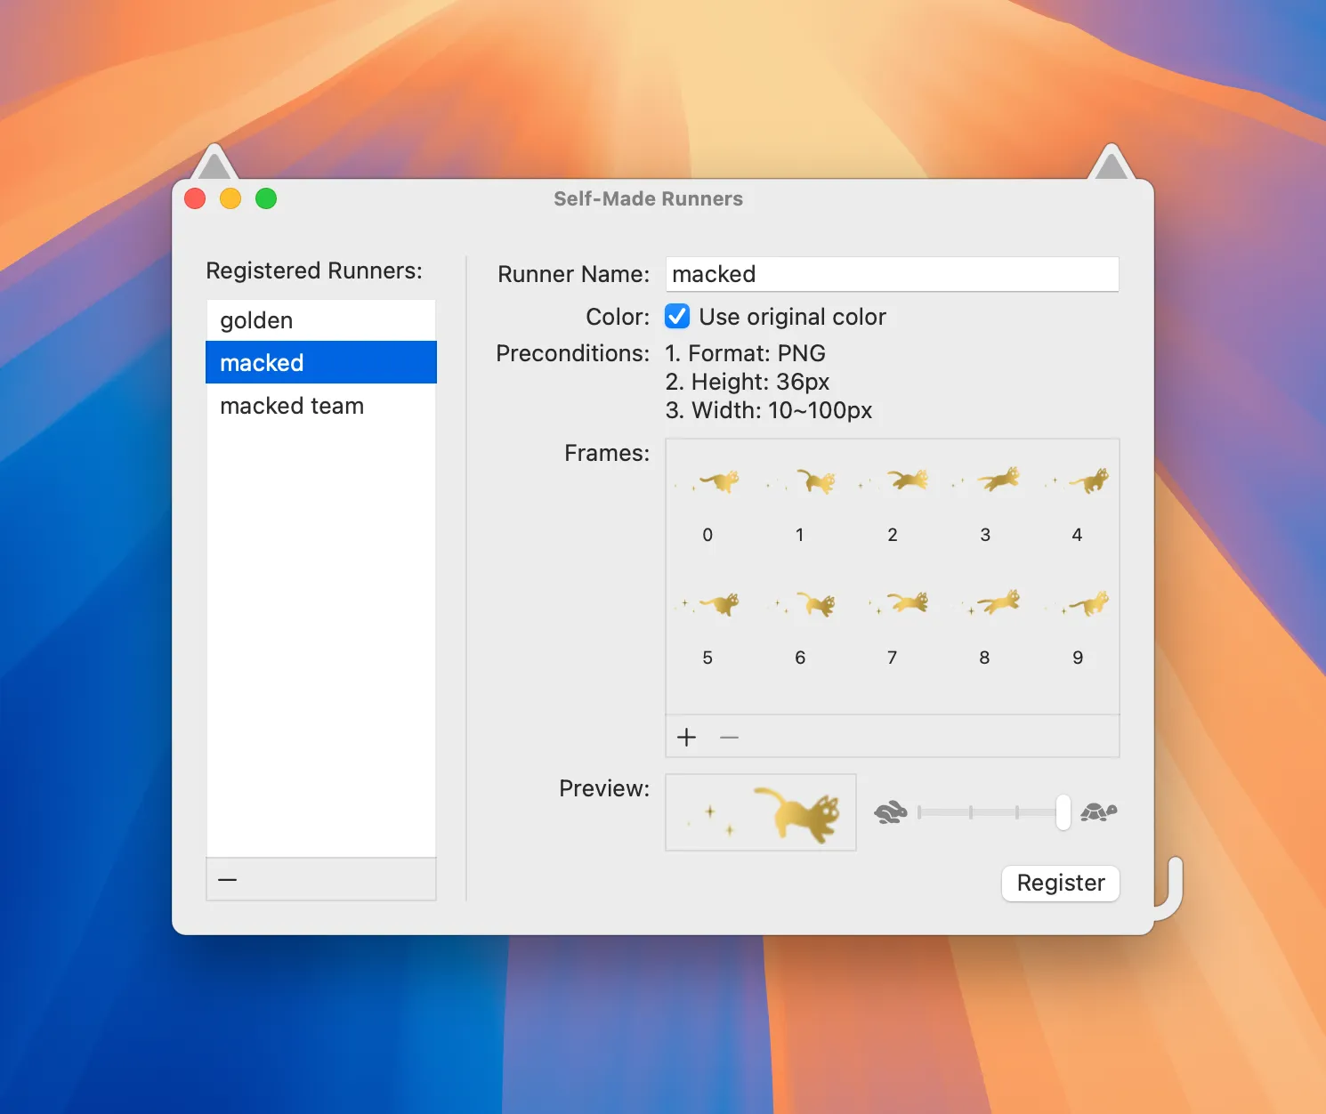This screenshot has height=1114, width=1326.
Task: Select the macked team runner
Action: (321, 406)
